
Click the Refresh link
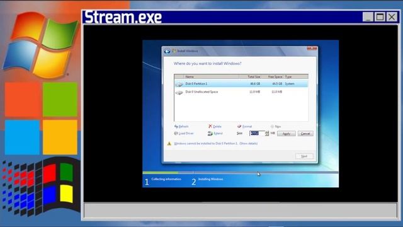[x=183, y=126]
